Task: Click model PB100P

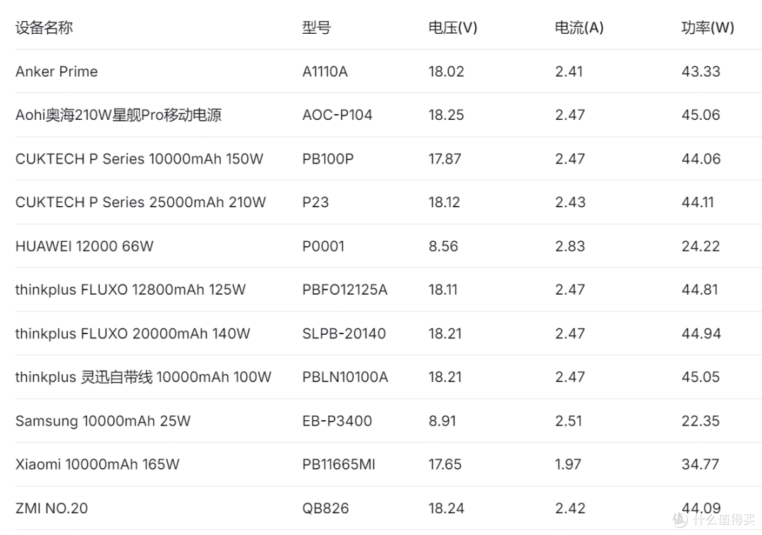Action: click(328, 159)
